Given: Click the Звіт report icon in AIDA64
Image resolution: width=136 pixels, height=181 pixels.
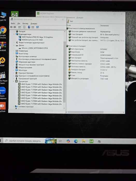Looking at the screenshot, I should click(x=68, y=21).
